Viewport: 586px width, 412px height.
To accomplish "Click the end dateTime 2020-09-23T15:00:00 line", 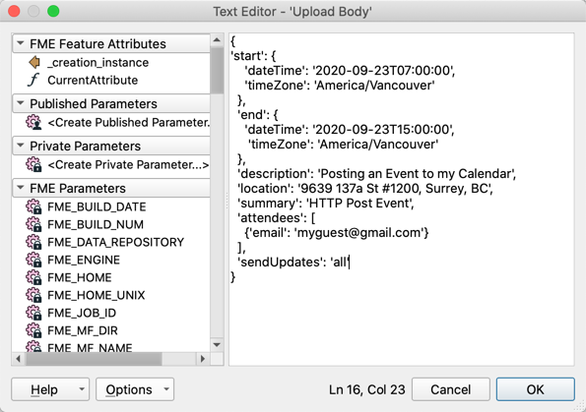I will click(x=350, y=130).
